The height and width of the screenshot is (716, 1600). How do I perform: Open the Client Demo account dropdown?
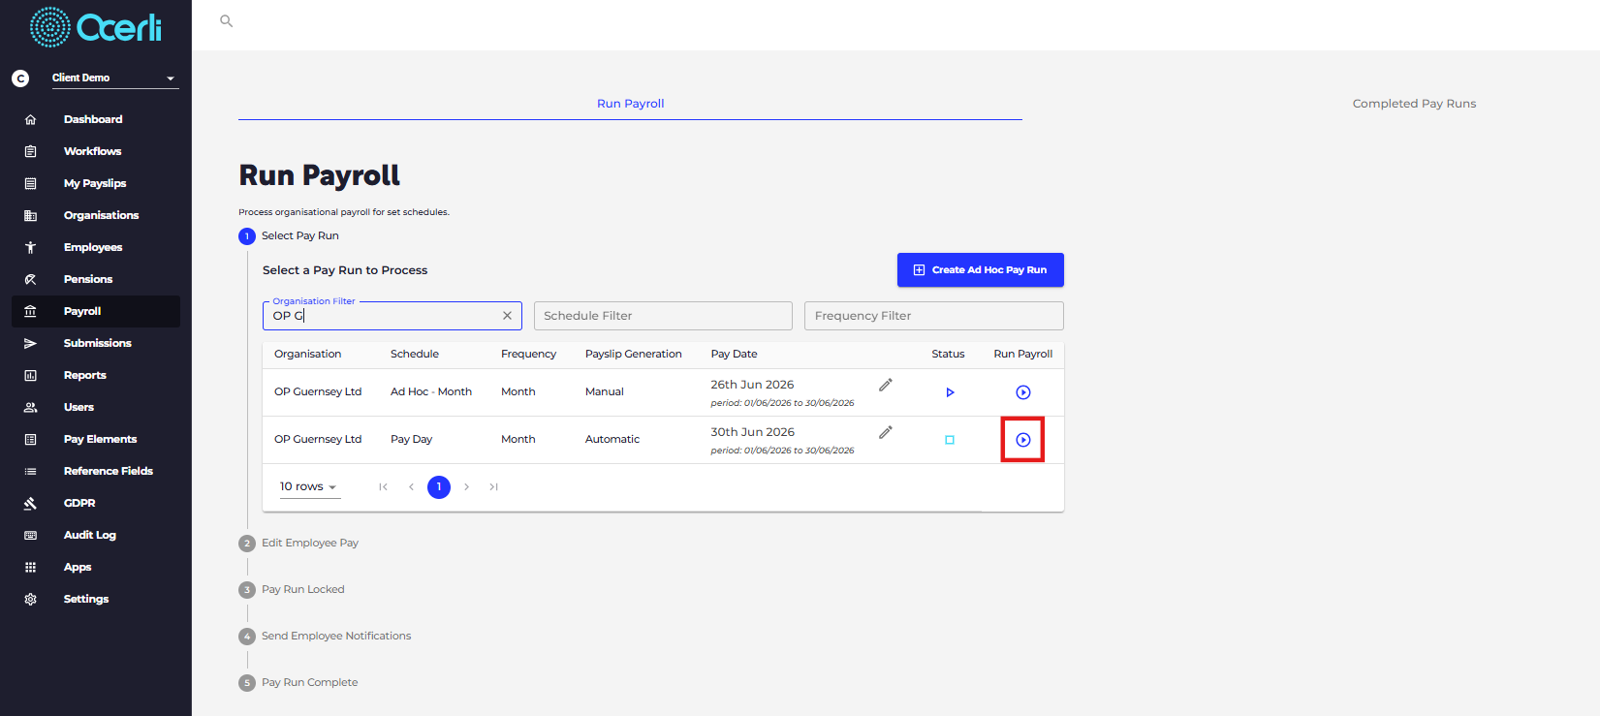[x=114, y=78]
